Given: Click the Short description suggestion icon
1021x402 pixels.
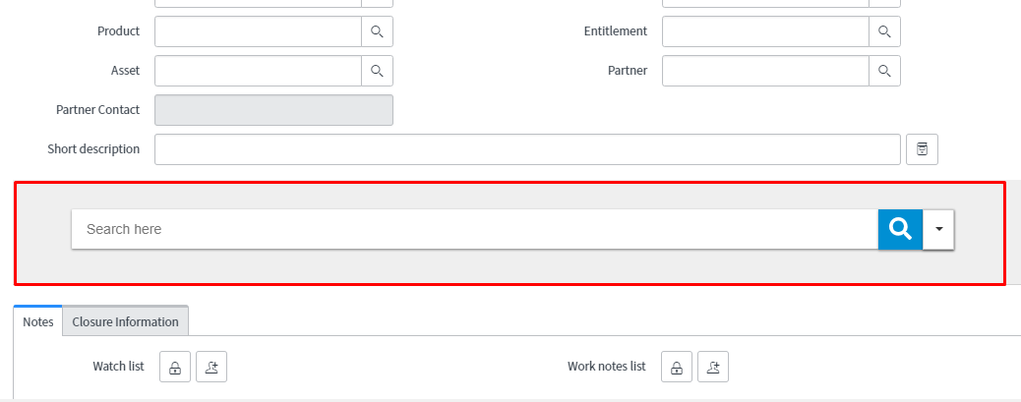Looking at the screenshot, I should coord(922,149).
